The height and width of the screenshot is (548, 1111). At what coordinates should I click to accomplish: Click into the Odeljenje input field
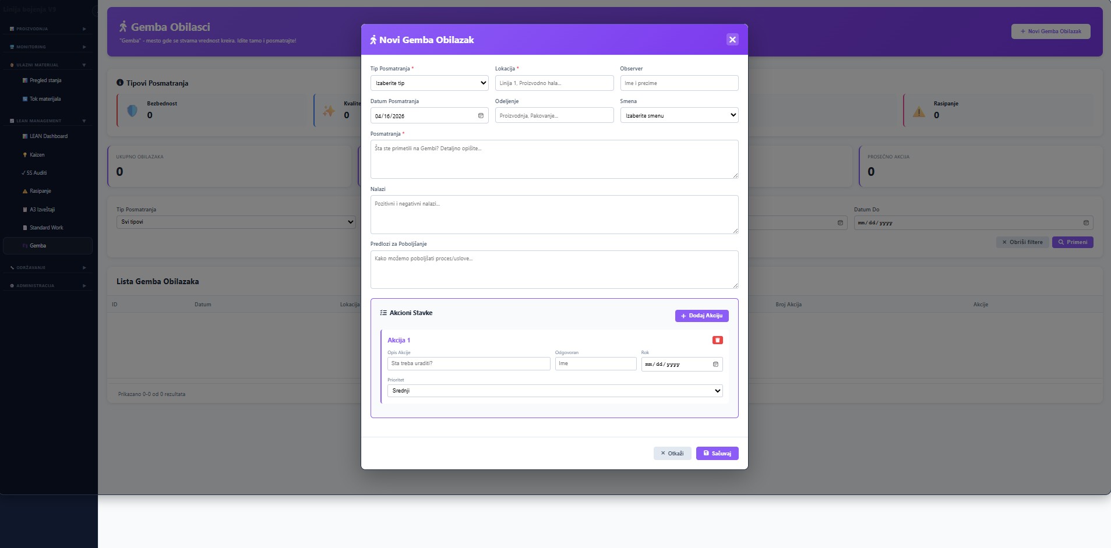[554, 115]
